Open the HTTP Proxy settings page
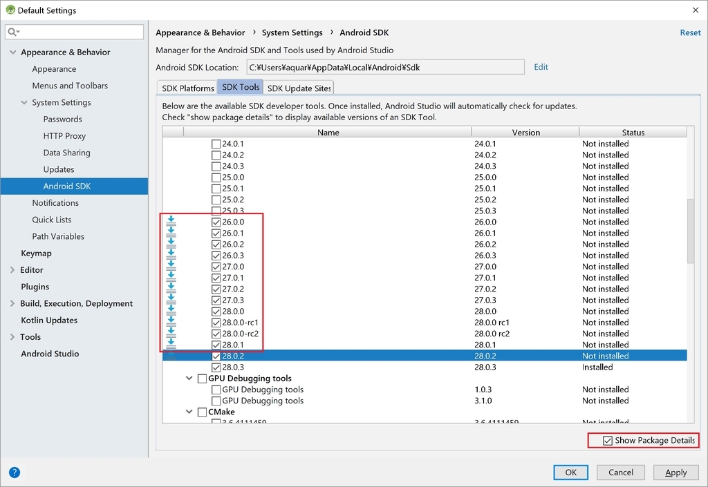The height and width of the screenshot is (487, 708). coord(64,135)
